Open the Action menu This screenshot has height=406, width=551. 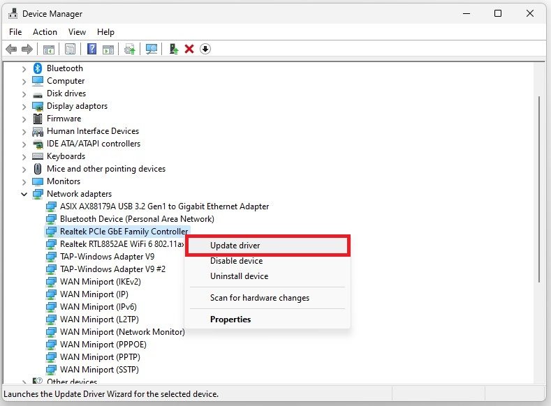click(45, 32)
